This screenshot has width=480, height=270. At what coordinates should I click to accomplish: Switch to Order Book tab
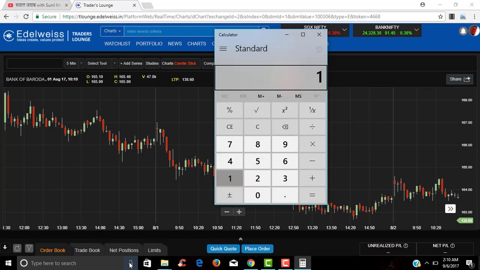[x=52, y=250]
